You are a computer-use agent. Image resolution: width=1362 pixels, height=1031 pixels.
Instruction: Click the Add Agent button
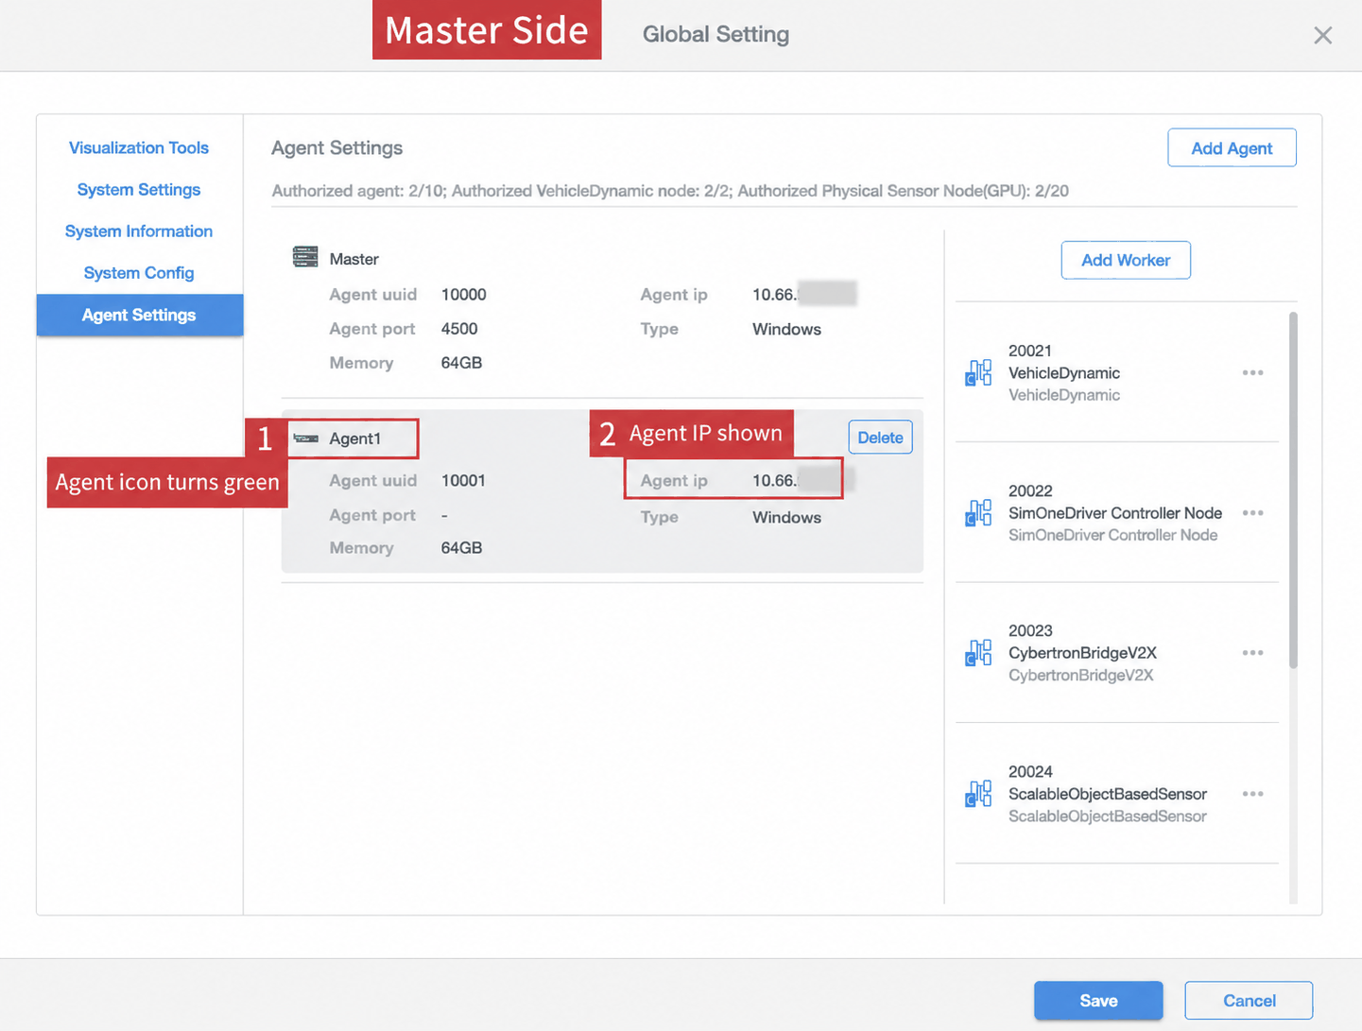pos(1232,147)
